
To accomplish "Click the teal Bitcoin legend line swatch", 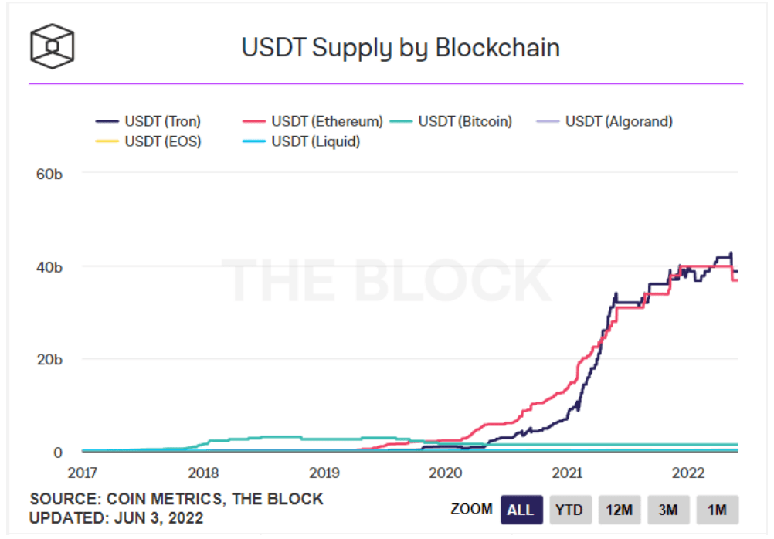I will 399,121.
